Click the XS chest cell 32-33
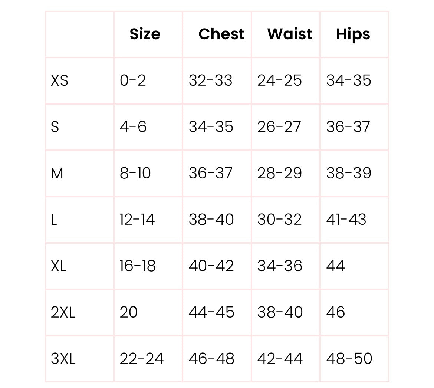This screenshot has width=434, height=388. (210, 80)
